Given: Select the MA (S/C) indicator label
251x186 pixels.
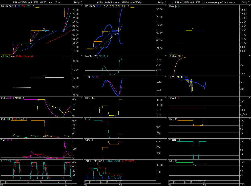Looking at the screenshot, I should [6, 6].
